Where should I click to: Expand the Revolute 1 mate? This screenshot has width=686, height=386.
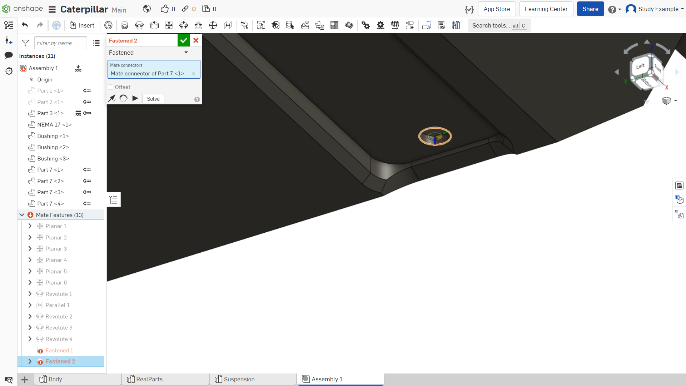tap(30, 294)
